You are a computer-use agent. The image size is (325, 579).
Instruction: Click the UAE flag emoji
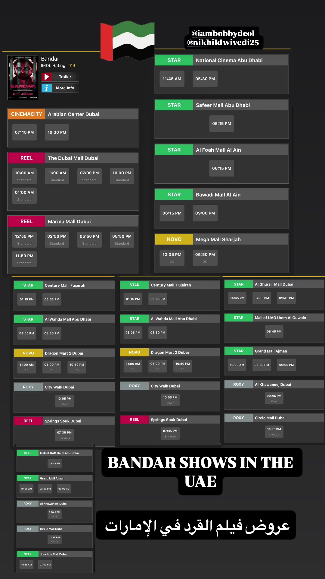(x=128, y=41)
